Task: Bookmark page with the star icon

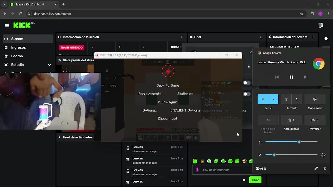Action: tap(302, 14)
